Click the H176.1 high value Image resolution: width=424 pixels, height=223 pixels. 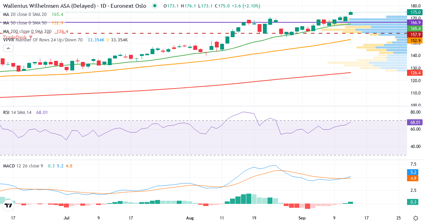(x=188, y=6)
